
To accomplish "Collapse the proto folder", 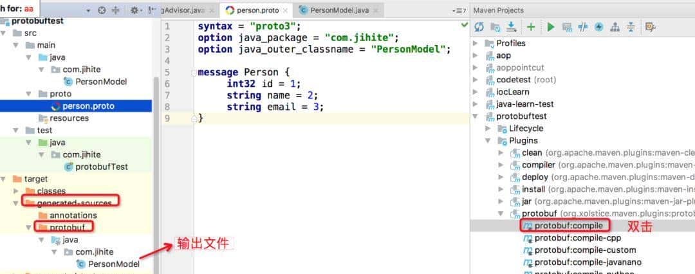I will pyautogui.click(x=29, y=94).
